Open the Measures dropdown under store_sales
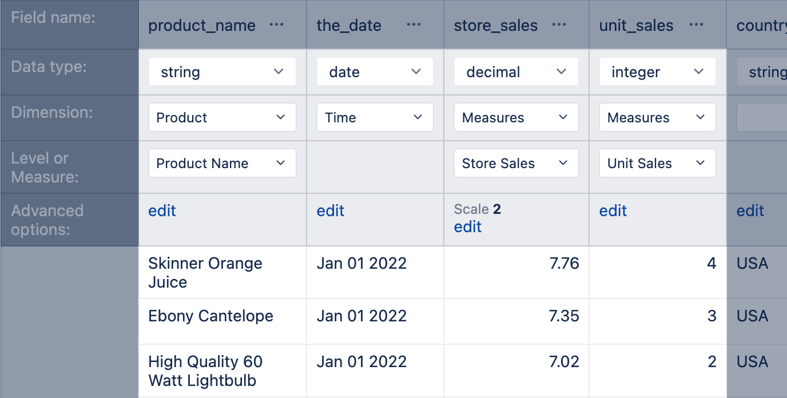 coord(516,117)
